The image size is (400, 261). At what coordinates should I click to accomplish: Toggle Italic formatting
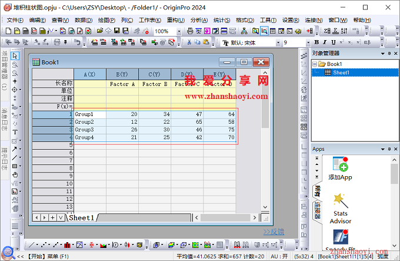(325, 42)
